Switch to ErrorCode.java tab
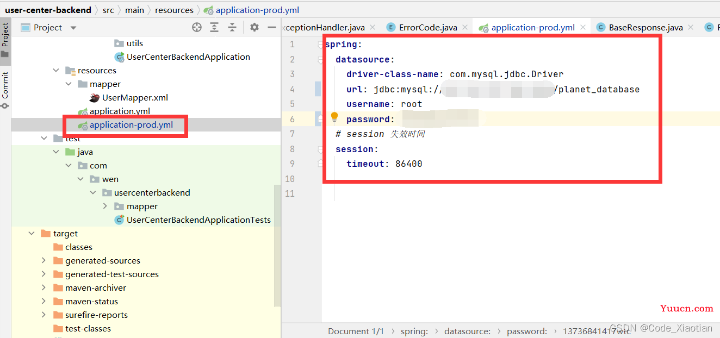The image size is (720, 338). pyautogui.click(x=428, y=27)
